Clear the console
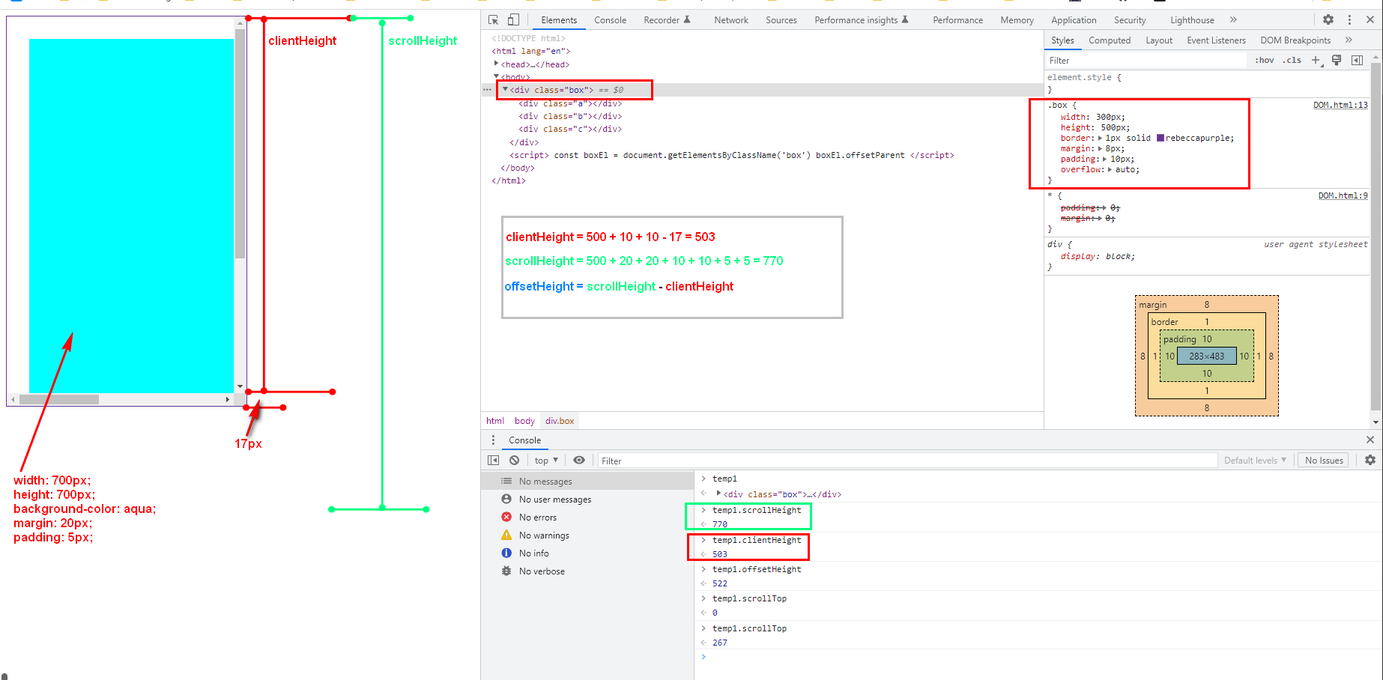Viewport: 1383px width, 680px height. point(514,460)
